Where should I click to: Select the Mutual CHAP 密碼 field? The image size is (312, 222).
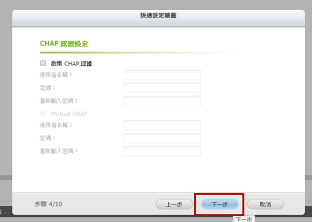coord(162,138)
